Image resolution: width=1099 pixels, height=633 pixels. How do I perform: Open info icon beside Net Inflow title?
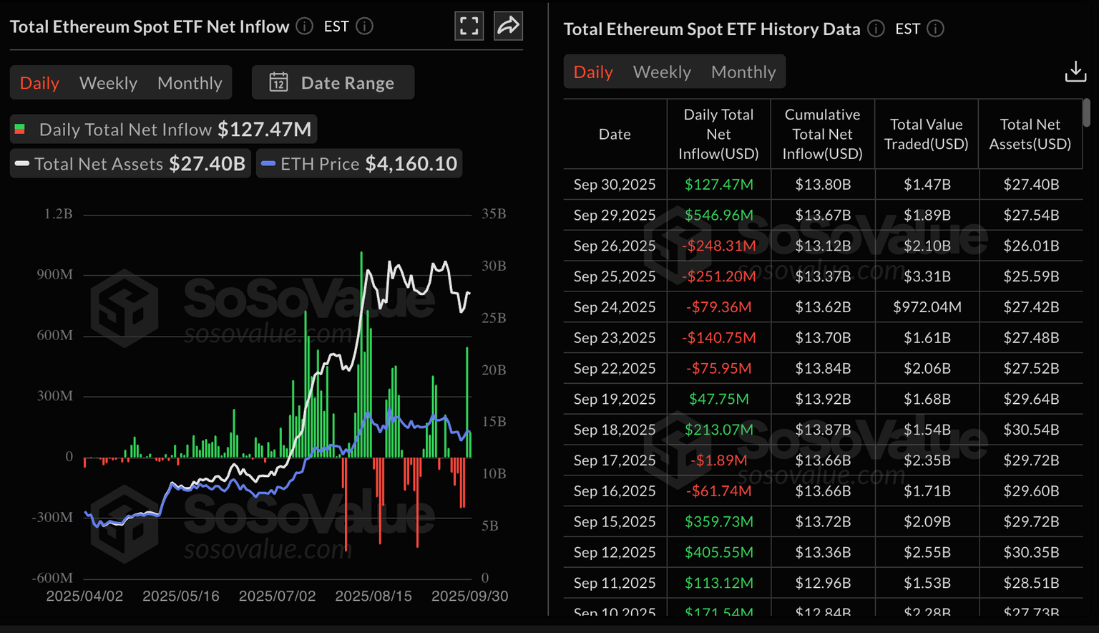pyautogui.click(x=305, y=26)
